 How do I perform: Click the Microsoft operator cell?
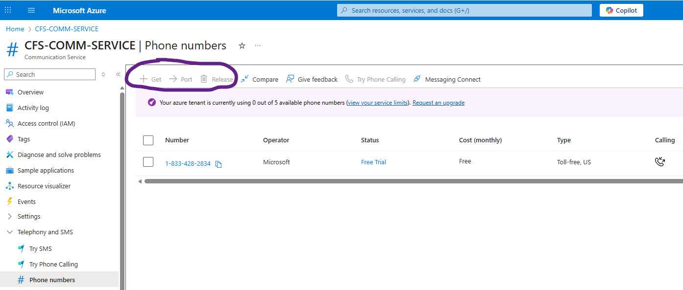tap(276, 162)
